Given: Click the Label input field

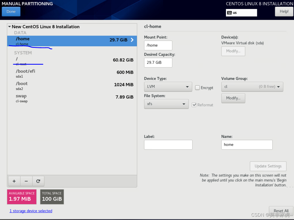Looking at the screenshot, I should pyautogui.click(x=168, y=145).
